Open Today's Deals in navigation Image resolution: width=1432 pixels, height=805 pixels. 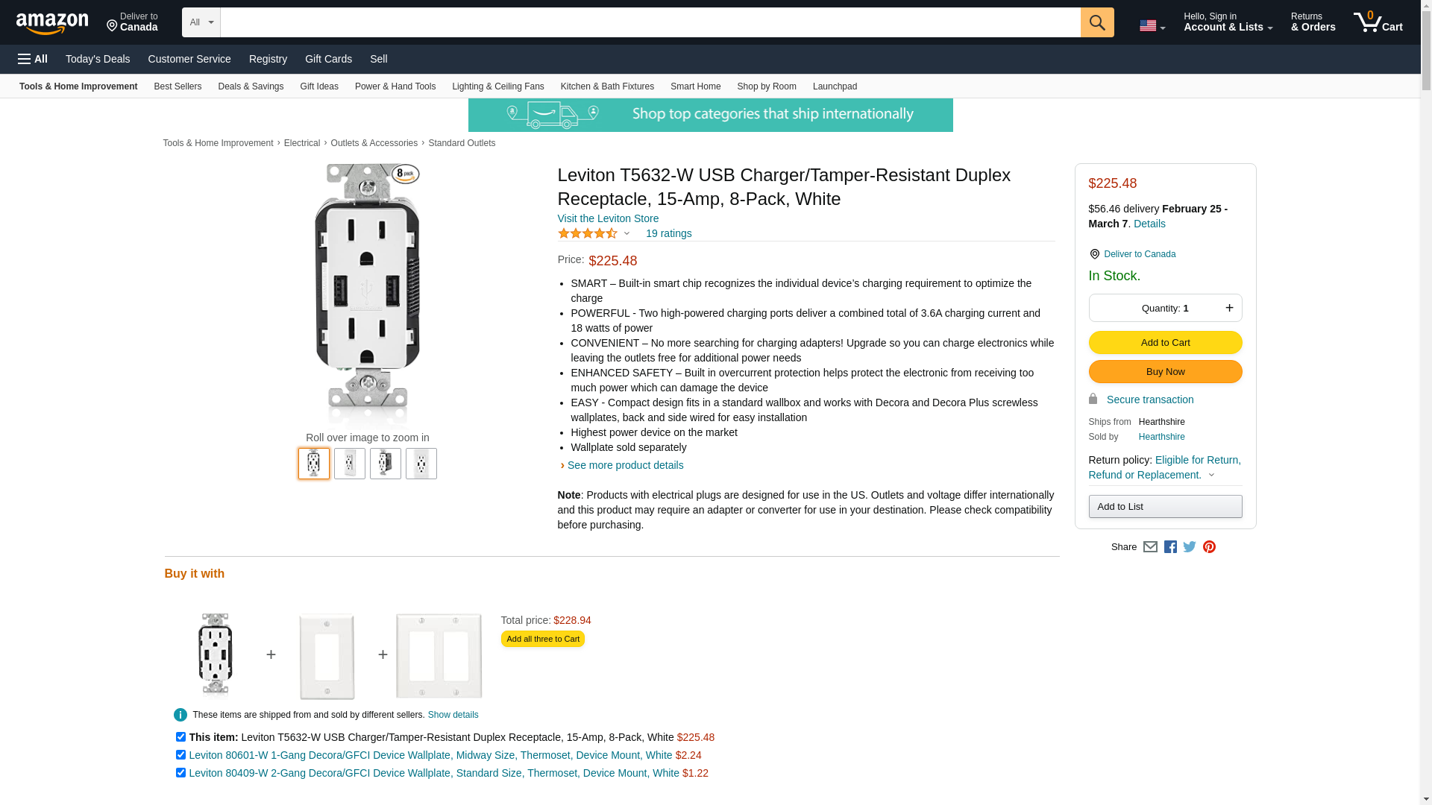(x=98, y=59)
